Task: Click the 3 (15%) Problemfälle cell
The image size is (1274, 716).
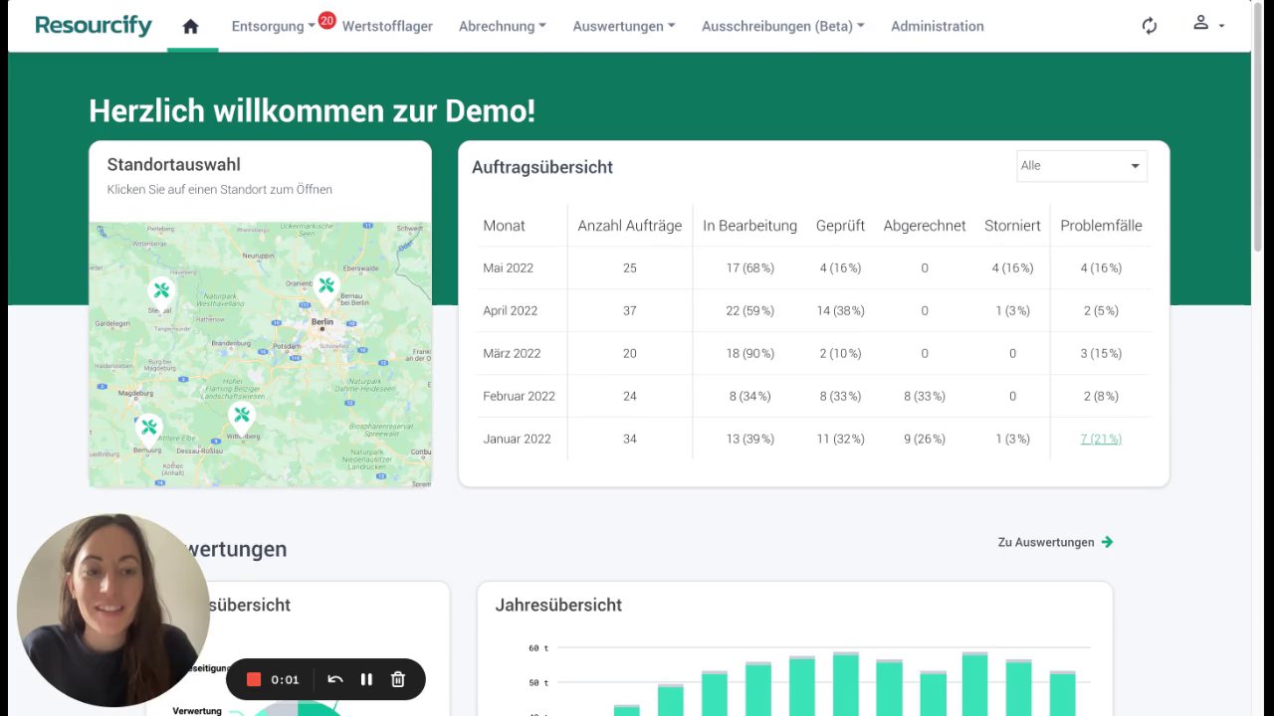Action: (1101, 353)
